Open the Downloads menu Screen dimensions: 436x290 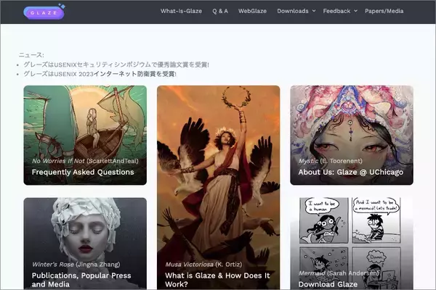point(293,11)
